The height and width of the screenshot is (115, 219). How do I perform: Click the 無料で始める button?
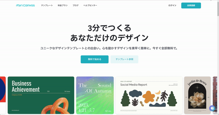click(x=94, y=59)
